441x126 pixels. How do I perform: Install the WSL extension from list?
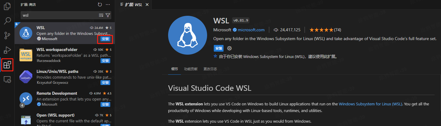point(105,39)
